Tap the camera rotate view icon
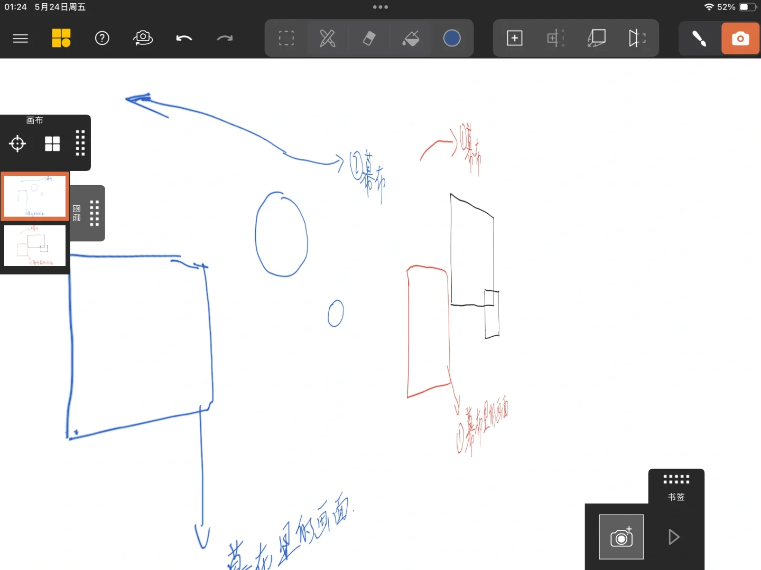The width and height of the screenshot is (761, 570). [143, 38]
